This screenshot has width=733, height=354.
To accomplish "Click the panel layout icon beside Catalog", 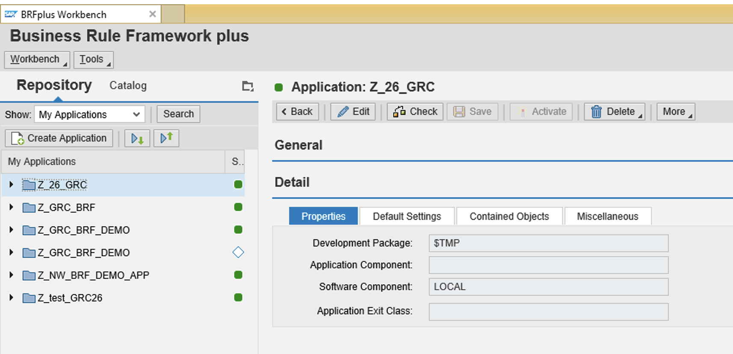I will (x=248, y=86).
